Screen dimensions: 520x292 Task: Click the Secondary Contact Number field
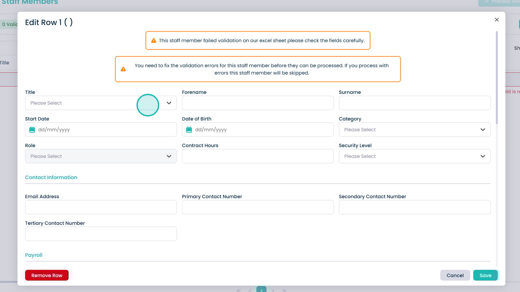tap(414, 207)
